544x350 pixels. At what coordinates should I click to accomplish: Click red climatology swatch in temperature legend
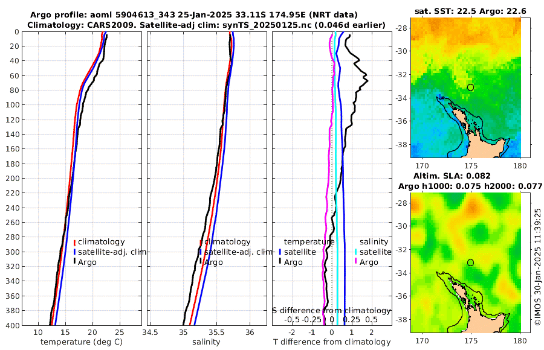click(74, 242)
